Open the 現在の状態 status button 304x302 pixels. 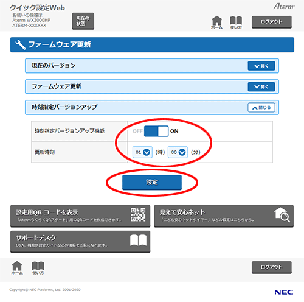click(x=83, y=21)
